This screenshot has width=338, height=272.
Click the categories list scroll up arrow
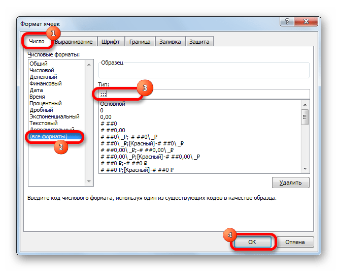[x=89, y=65]
